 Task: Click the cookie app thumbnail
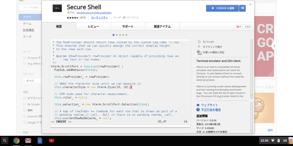click(x=264, y=108)
